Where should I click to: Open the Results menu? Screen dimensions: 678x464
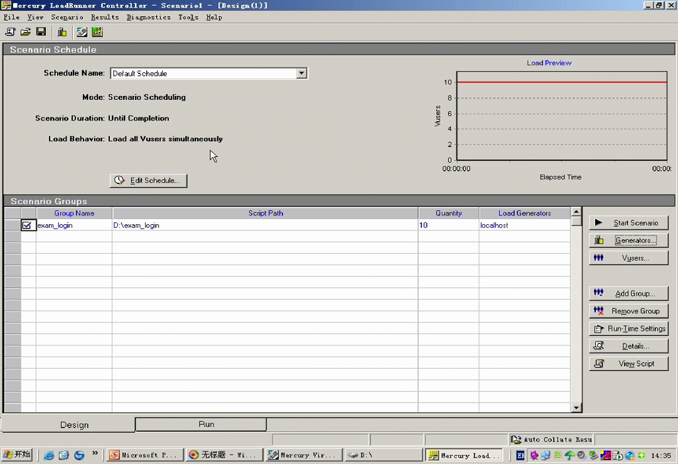[x=105, y=18]
